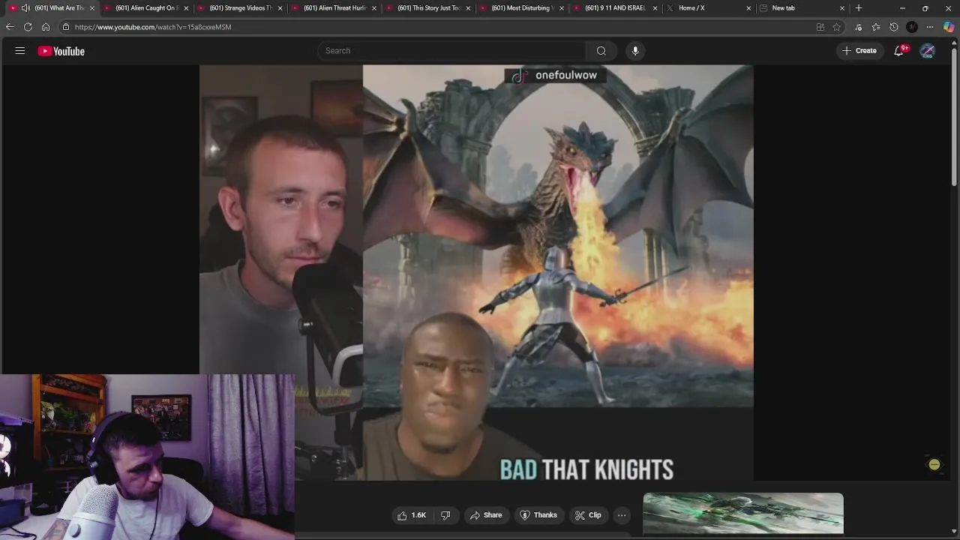Start voice search with the microphone icon
The width and height of the screenshot is (960, 540).
[635, 51]
